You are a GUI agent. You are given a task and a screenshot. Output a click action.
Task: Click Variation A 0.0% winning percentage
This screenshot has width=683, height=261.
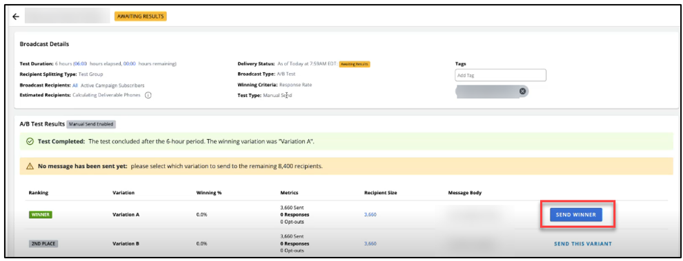[x=202, y=215]
